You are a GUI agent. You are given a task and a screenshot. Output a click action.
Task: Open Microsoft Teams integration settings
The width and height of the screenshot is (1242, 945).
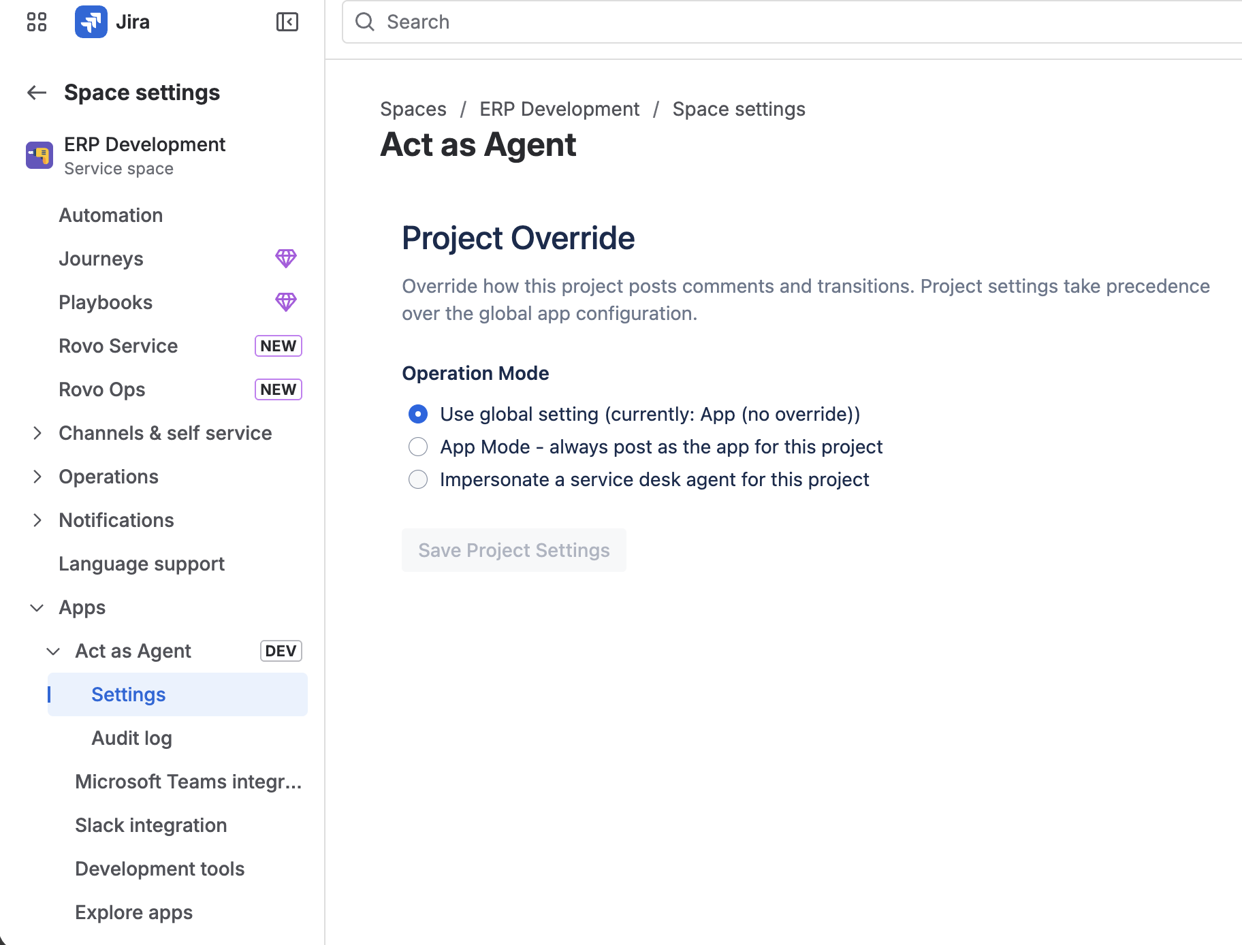(x=188, y=782)
